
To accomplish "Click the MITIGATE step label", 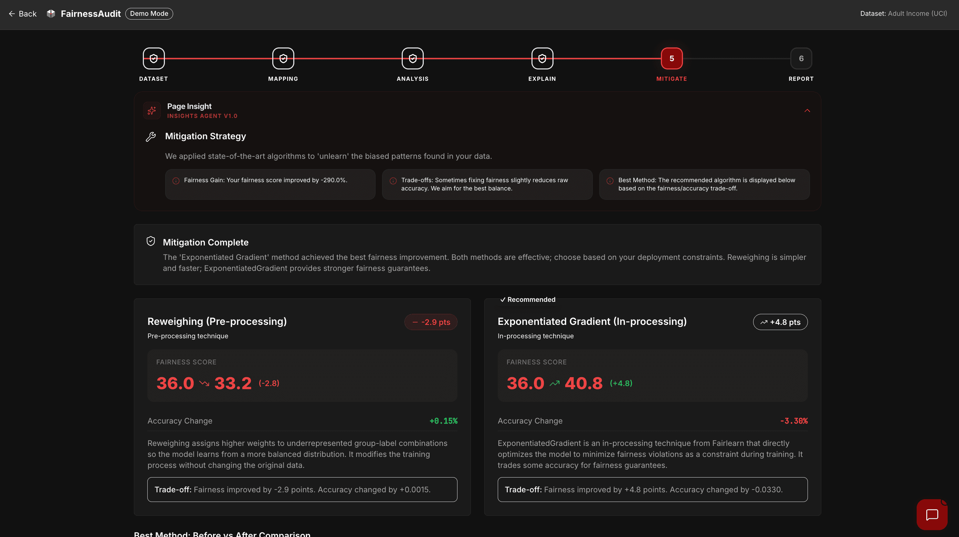I will [672, 79].
